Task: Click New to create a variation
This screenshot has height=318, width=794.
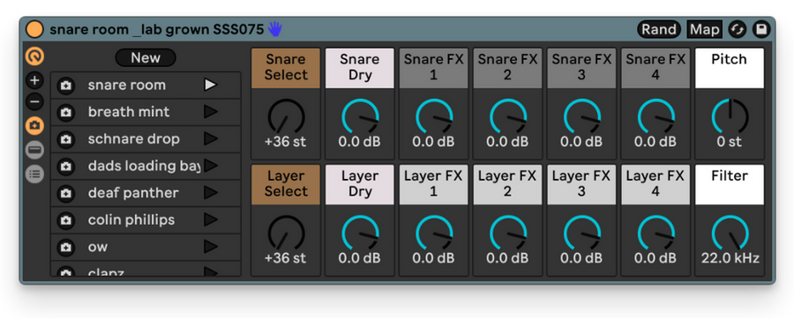Action: pyautogui.click(x=146, y=57)
